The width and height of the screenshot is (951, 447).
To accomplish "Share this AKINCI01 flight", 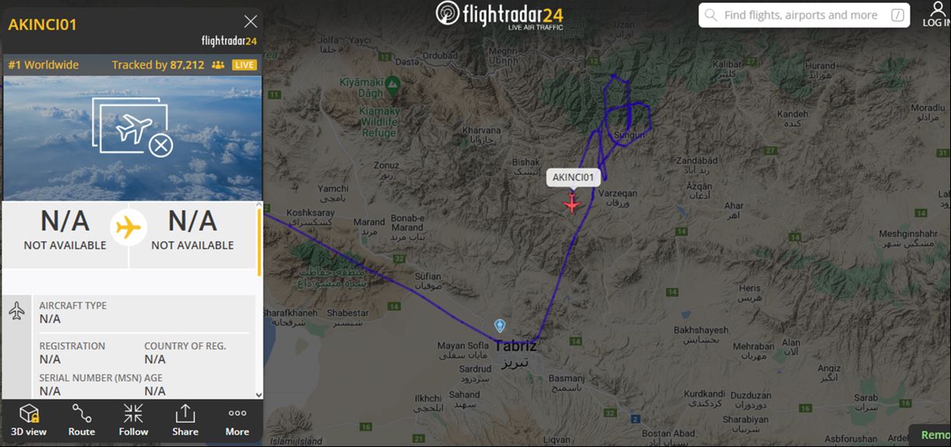I will pos(185,421).
